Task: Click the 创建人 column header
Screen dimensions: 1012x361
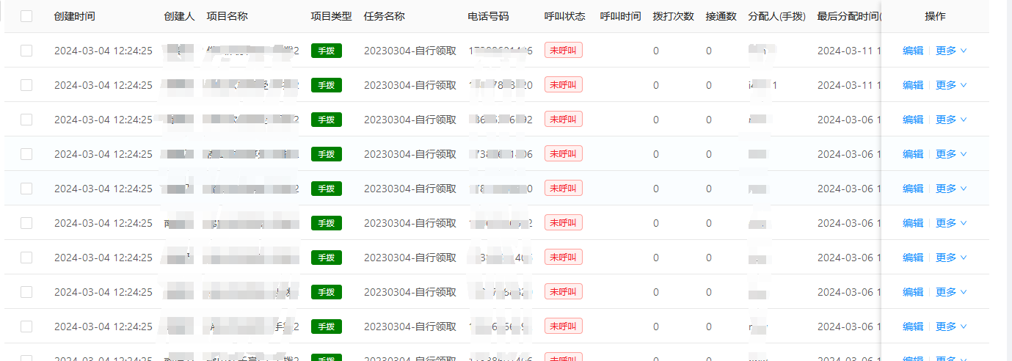Action: [x=179, y=16]
